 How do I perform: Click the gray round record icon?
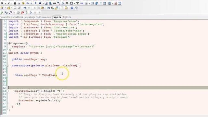click(x=18, y=12)
